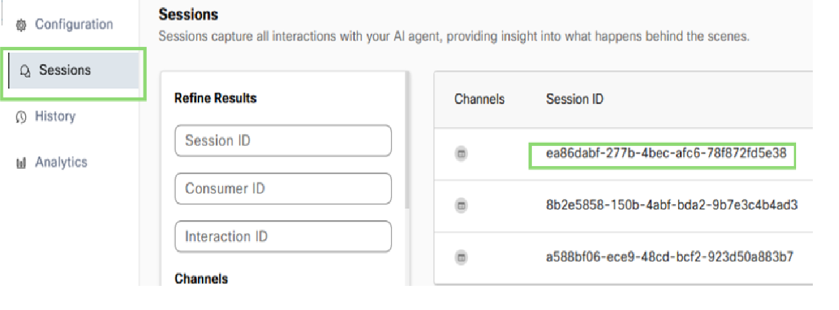Image resolution: width=839 pixels, height=310 pixels.
Task: Click the Sessions bell icon in sidebar
Action: click(25, 71)
